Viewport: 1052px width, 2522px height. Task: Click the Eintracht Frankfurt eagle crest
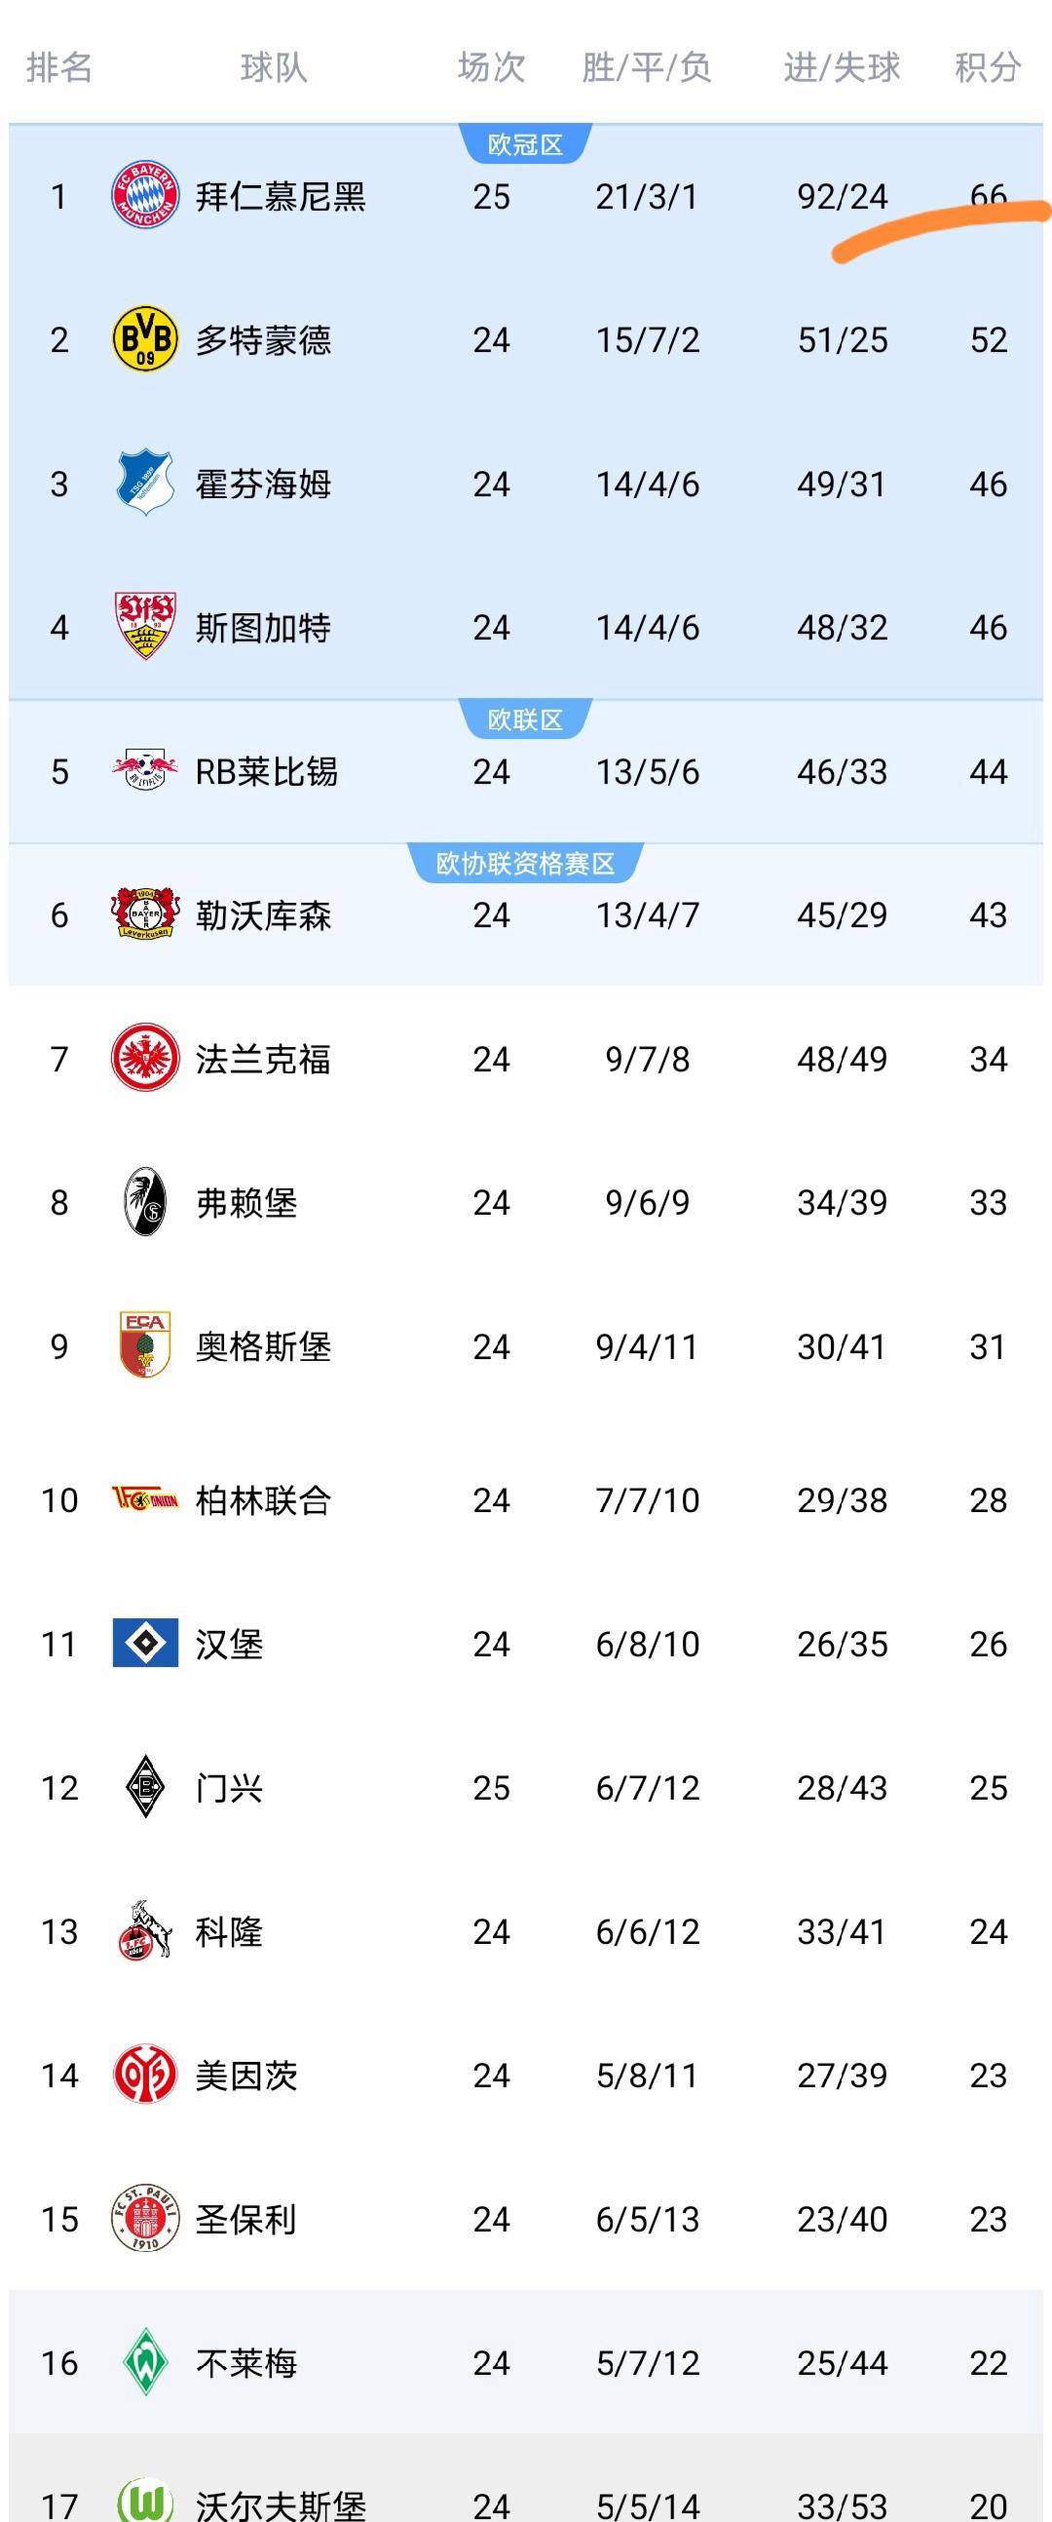(145, 1058)
